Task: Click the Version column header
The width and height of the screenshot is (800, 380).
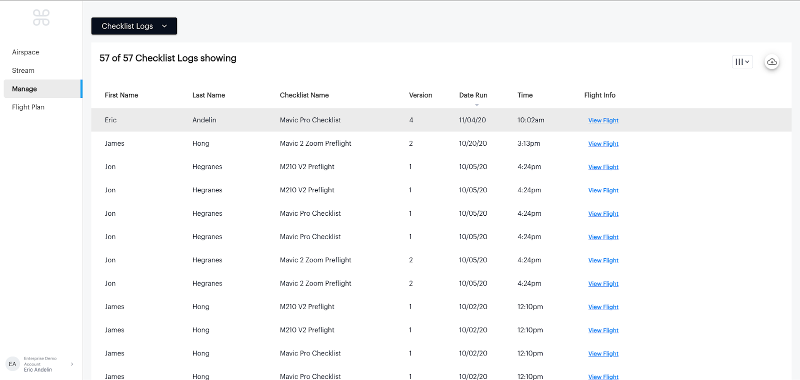Action: pyautogui.click(x=420, y=95)
